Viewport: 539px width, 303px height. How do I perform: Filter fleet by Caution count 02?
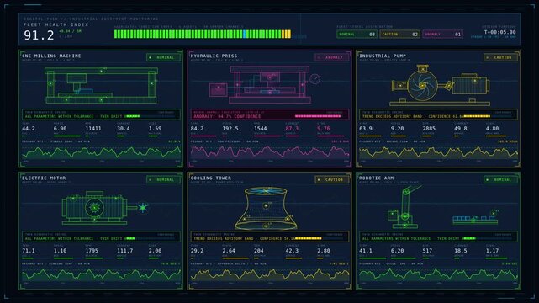pos(399,34)
